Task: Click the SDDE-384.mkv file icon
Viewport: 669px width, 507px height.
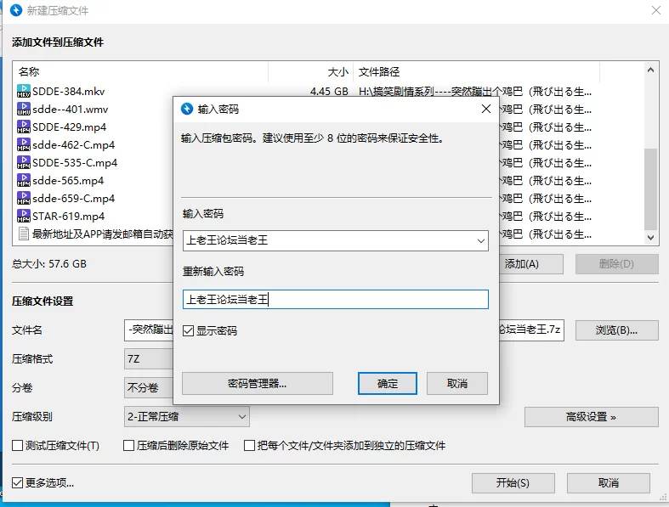Action: (x=24, y=91)
